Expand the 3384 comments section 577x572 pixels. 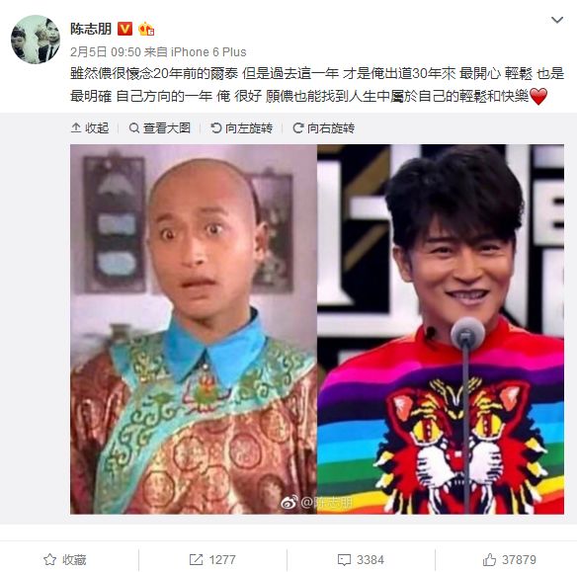tap(361, 560)
